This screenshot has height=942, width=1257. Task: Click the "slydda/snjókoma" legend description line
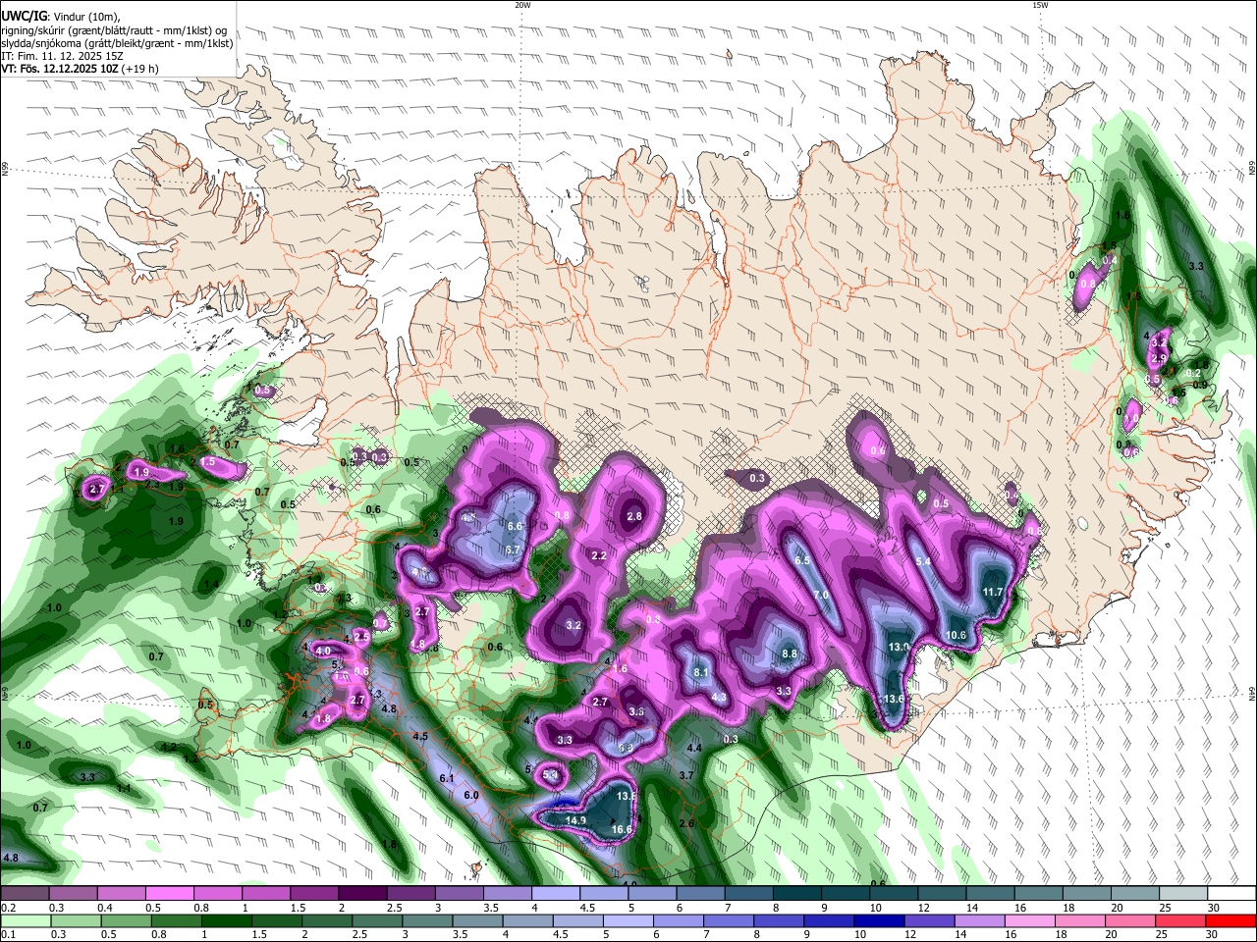point(117,43)
